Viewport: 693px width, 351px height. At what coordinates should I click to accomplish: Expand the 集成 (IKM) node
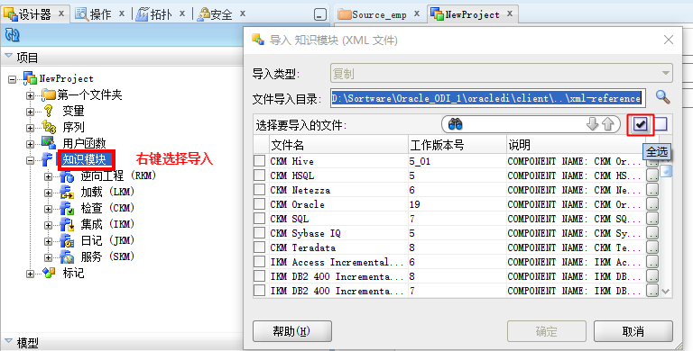point(48,225)
